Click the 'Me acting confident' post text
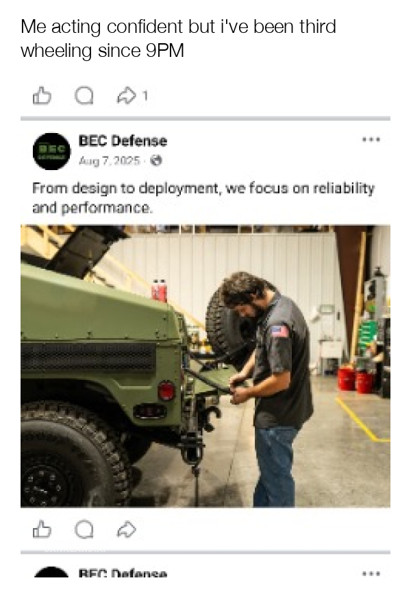 pos(178,38)
